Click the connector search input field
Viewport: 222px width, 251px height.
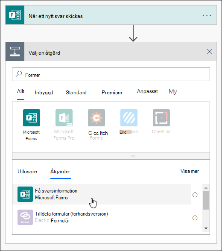[x=111, y=74]
